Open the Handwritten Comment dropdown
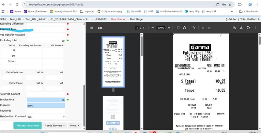Viewport: 261px width, 133px height. click(x=46, y=116)
